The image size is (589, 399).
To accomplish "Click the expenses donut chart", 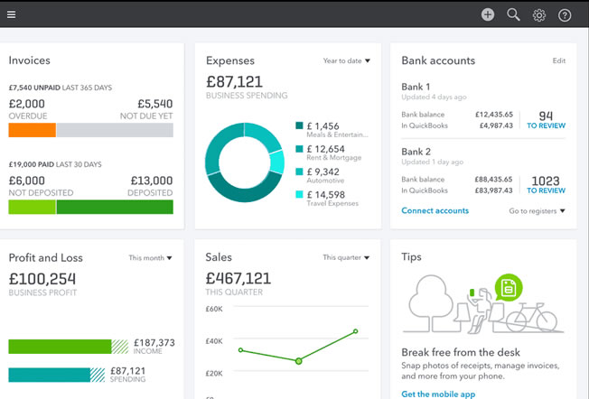I will coord(245,162).
